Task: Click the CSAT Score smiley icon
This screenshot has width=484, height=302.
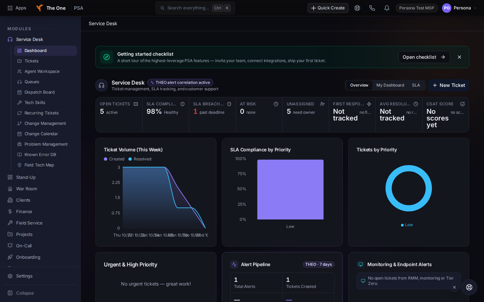Action: click(462, 104)
